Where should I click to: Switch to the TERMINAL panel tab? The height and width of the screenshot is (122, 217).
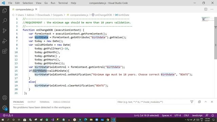(44, 102)
